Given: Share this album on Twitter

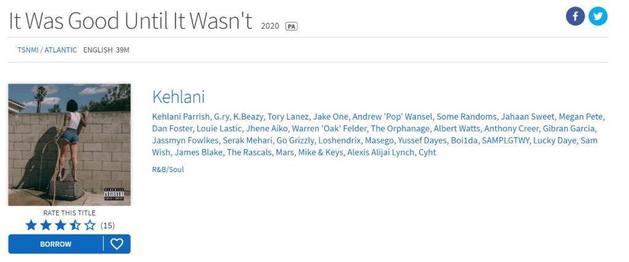Looking at the screenshot, I should (598, 17).
